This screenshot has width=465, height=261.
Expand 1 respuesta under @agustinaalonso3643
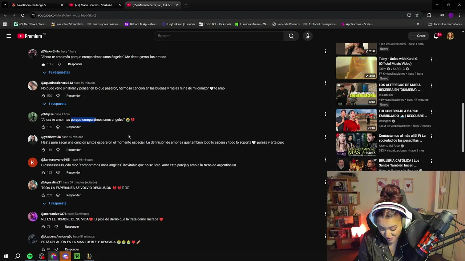tap(54, 104)
